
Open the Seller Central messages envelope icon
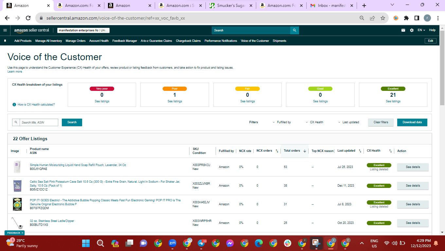tap(403, 30)
